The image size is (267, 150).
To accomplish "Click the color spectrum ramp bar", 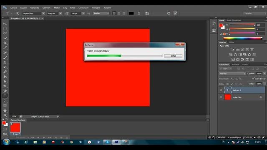I will [x=243, y=38].
